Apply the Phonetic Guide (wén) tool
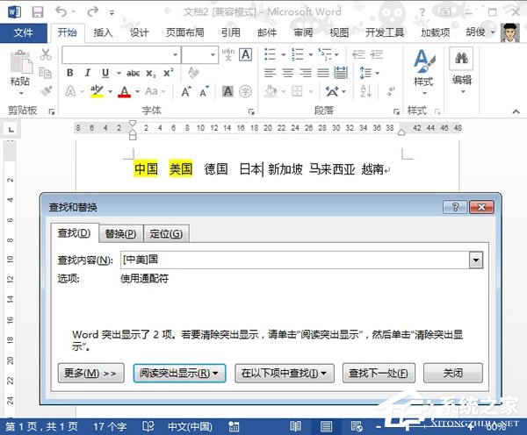The height and width of the screenshot is (435, 527). (227, 54)
